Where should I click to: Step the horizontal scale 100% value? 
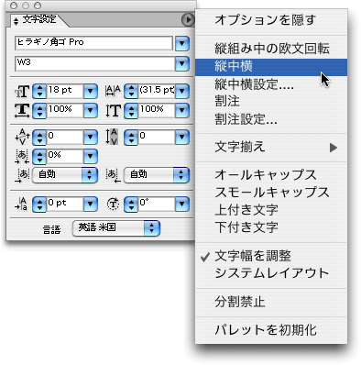39,110
